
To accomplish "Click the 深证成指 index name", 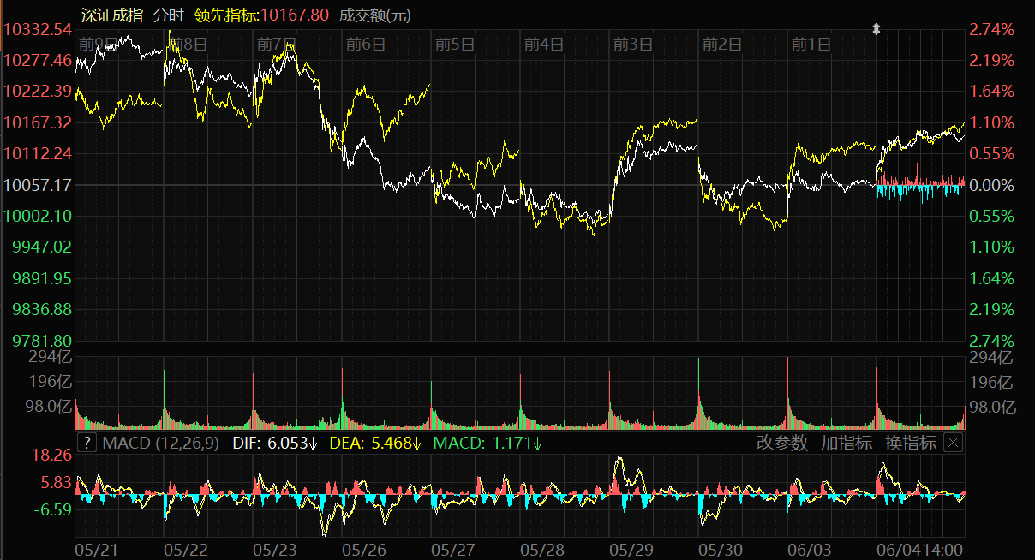I will [x=112, y=15].
